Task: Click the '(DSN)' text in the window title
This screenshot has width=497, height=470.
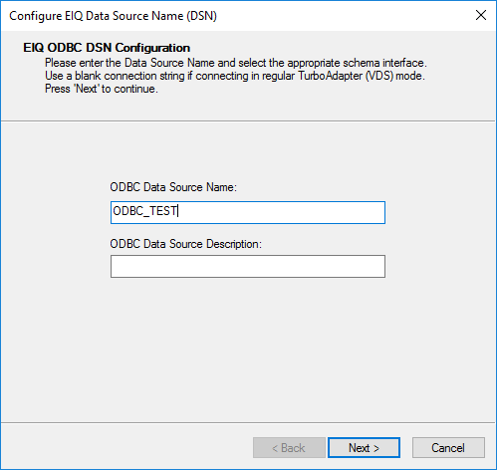Action: click(x=201, y=16)
